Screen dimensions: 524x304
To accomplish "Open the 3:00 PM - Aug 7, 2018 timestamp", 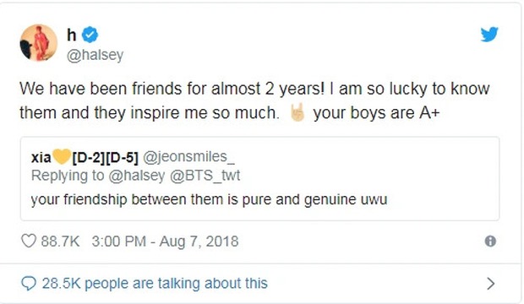I will [165, 242].
